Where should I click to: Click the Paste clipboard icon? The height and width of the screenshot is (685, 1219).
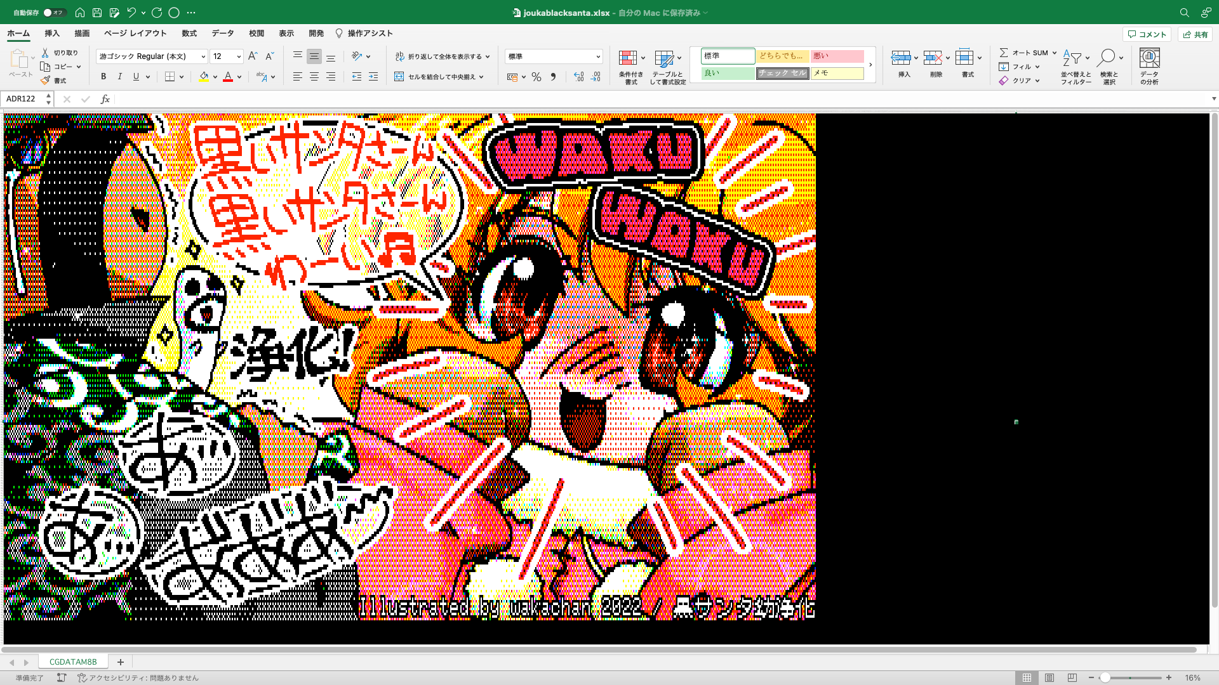click(x=18, y=59)
